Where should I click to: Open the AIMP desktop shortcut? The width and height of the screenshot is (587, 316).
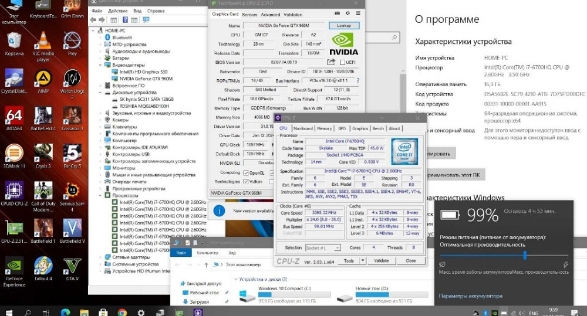coord(43,81)
